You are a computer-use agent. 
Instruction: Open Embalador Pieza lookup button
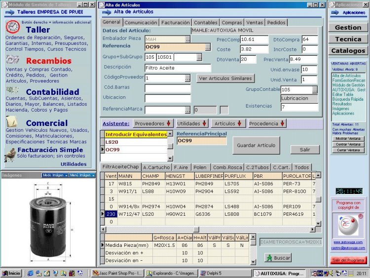tap(187, 39)
